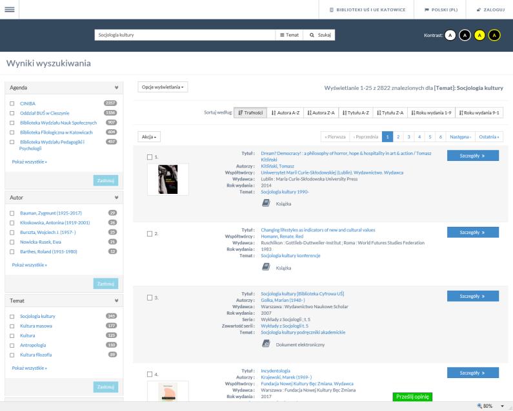Select white contrast mode circle

click(x=450, y=35)
